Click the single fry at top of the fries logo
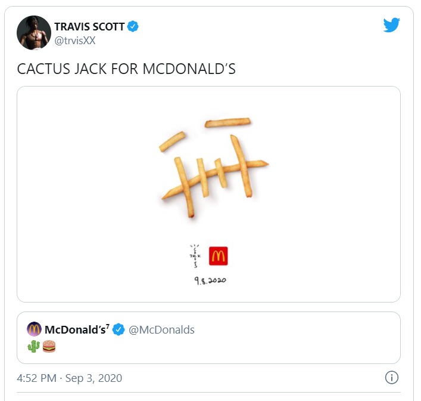 227,122
